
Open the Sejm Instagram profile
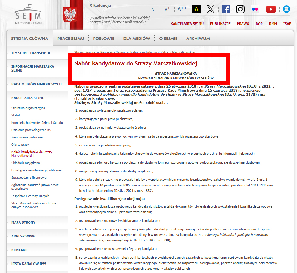(x=240, y=9)
